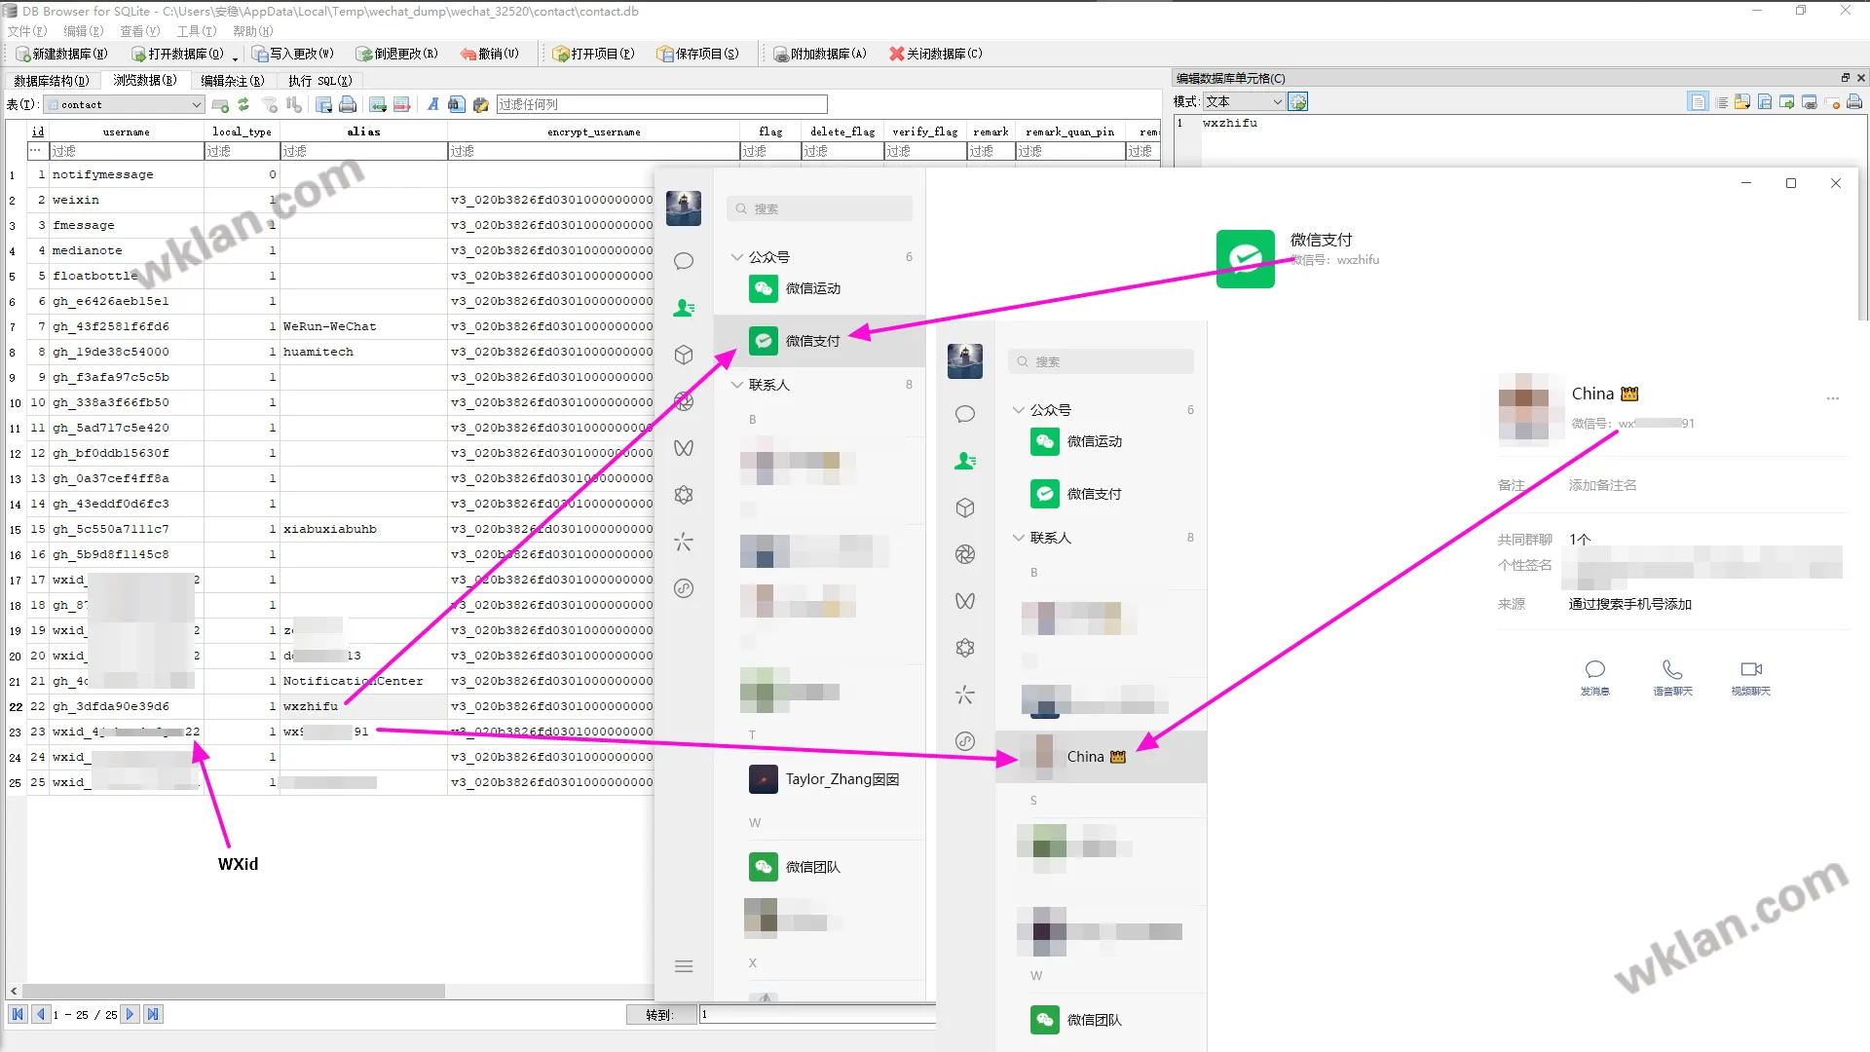Click the export-to-file disk icon in cell editor
1870x1052 pixels.
tap(1765, 101)
